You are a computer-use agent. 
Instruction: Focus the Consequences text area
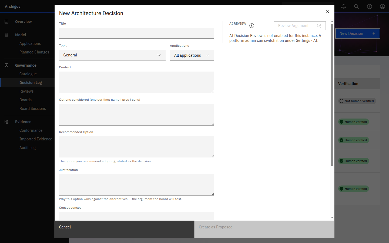click(x=136, y=216)
